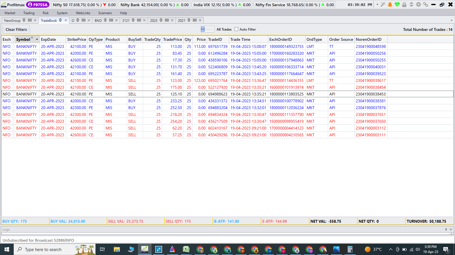
Task: Click the NorenOrderID 23041900038617 cell
Action: point(371,80)
